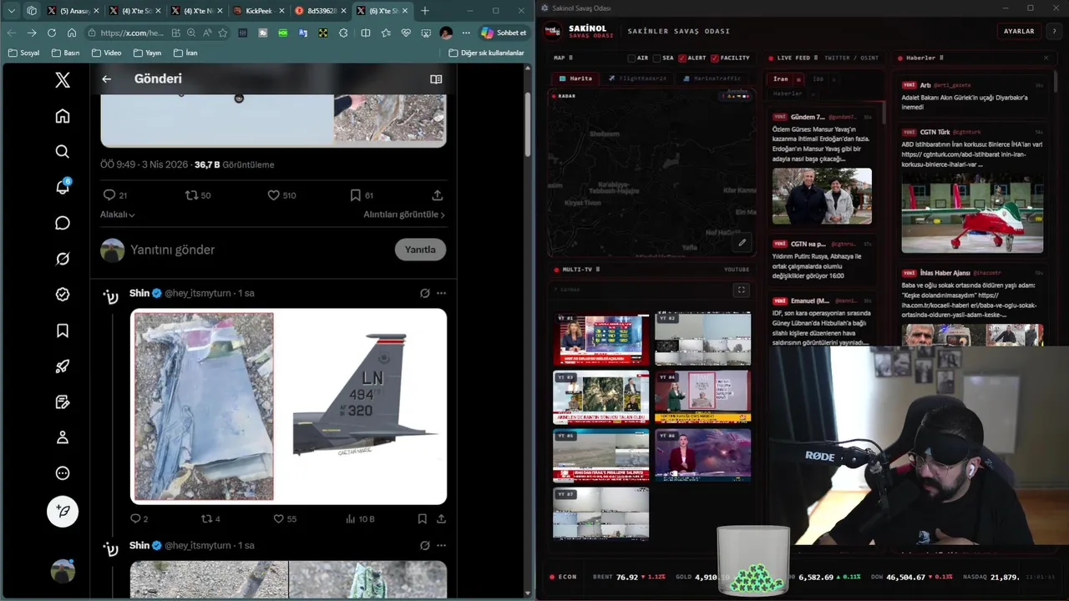Open YT 06 stream thumbnail

coord(703,455)
